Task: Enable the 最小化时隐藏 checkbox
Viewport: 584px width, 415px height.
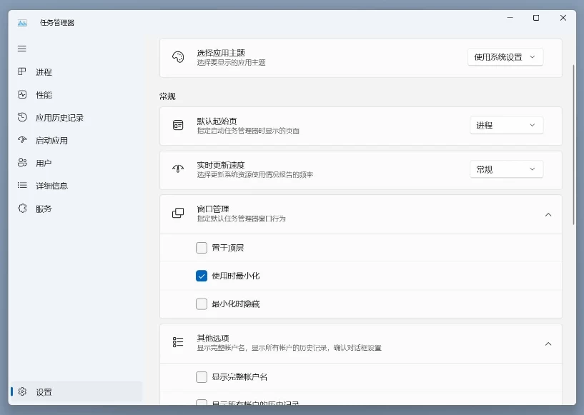Action: tap(202, 304)
